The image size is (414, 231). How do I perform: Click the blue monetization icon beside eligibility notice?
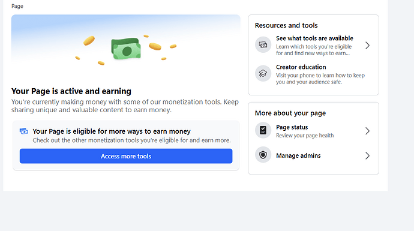click(24, 131)
